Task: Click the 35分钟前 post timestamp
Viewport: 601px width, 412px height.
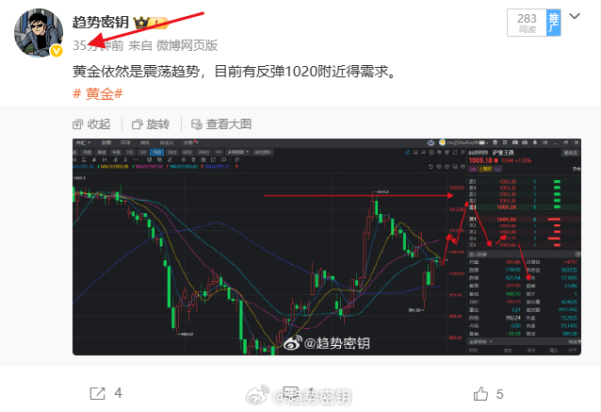Action: [x=98, y=45]
